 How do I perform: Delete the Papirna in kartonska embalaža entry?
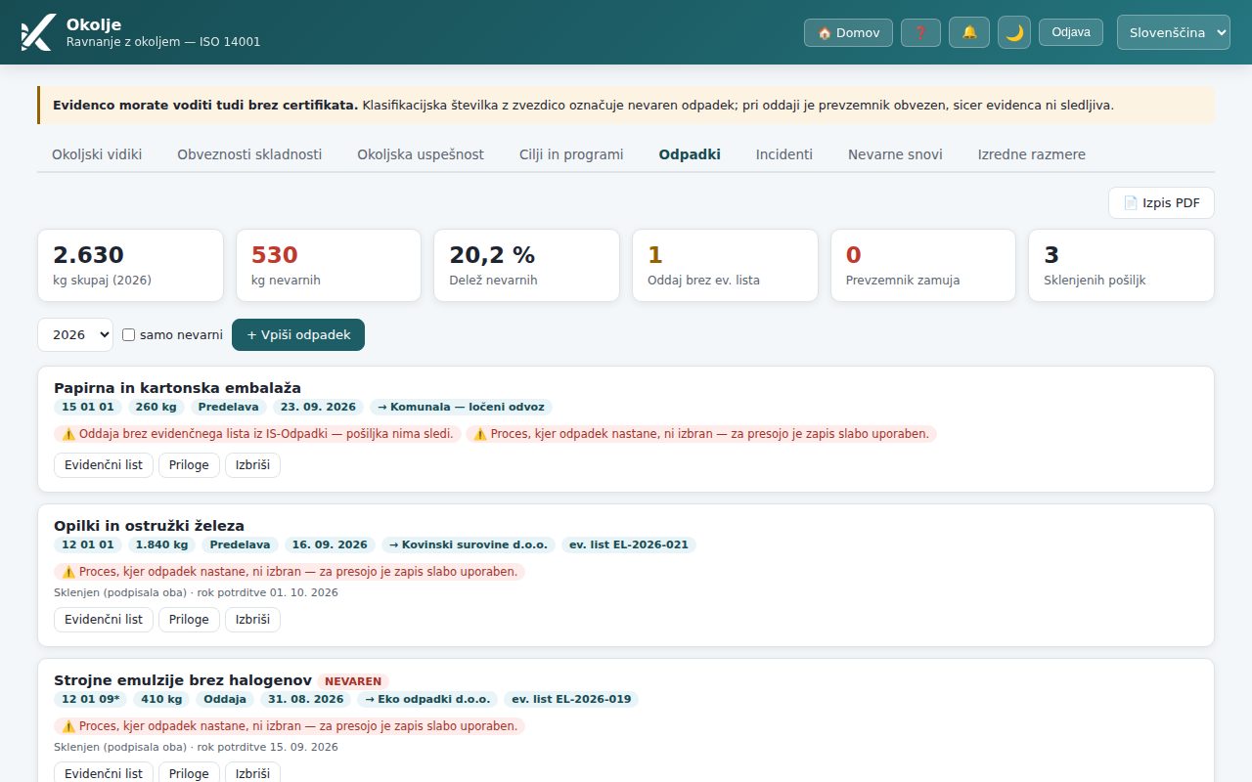click(252, 465)
